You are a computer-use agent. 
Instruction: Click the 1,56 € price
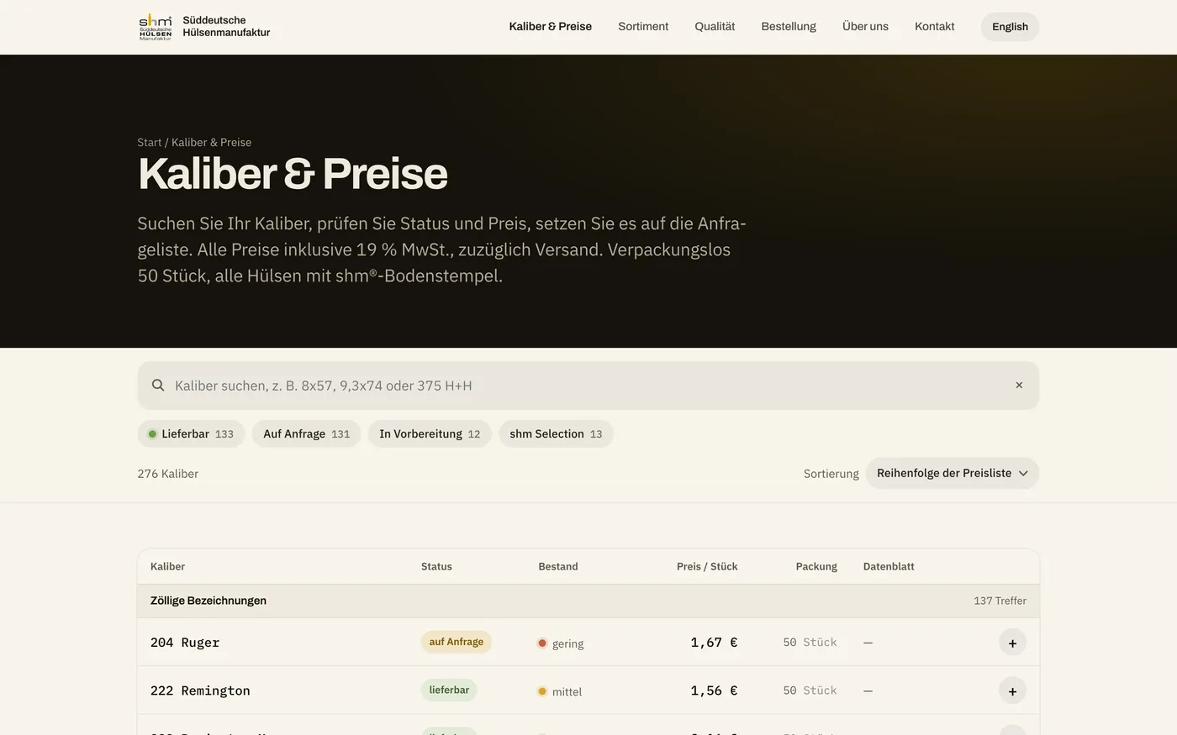pyautogui.click(x=714, y=690)
